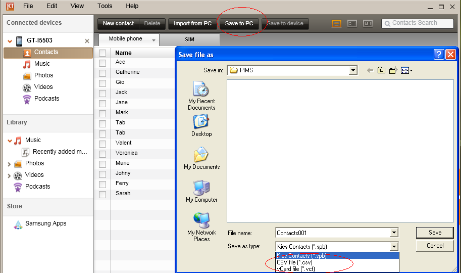Switch to the contact card view icon
This screenshot has height=273, width=461.
368,24
